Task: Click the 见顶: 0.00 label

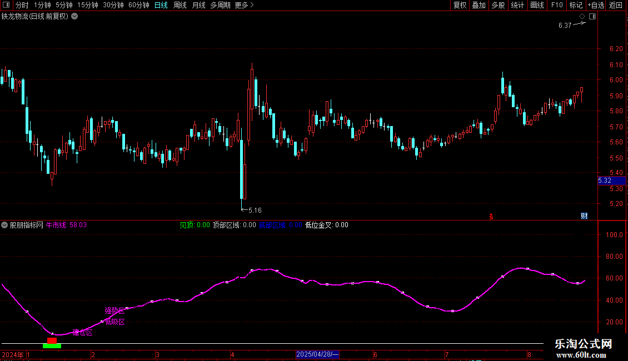Action: pos(195,225)
